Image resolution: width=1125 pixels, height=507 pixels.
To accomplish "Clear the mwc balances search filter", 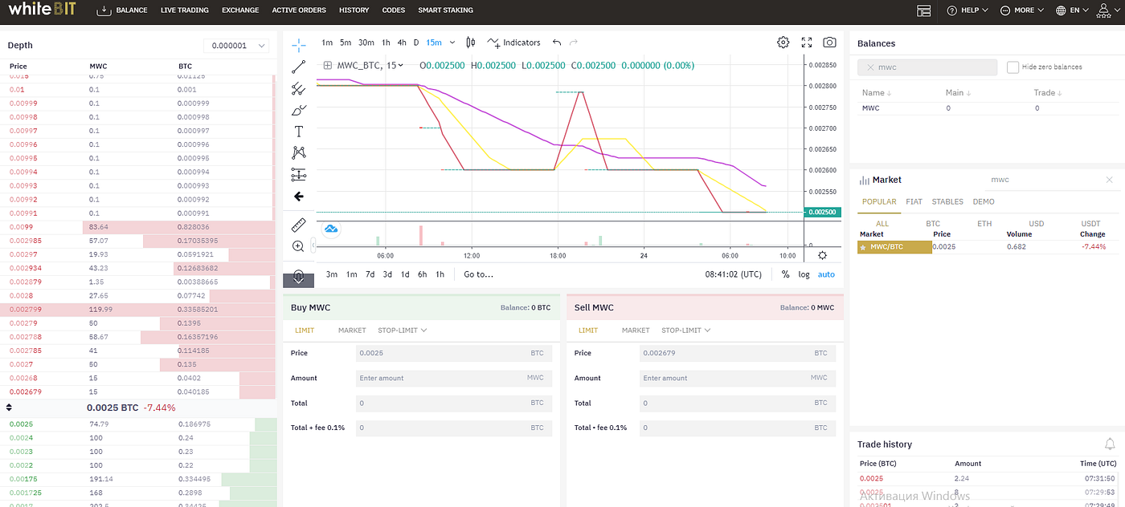I will [869, 67].
